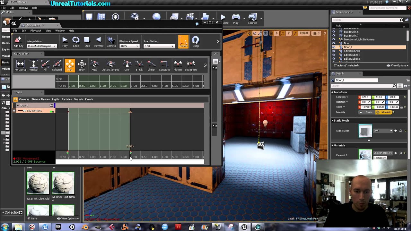Toggle visibility of EditorCube12
The width and height of the screenshot is (411, 231).
coord(334,59)
